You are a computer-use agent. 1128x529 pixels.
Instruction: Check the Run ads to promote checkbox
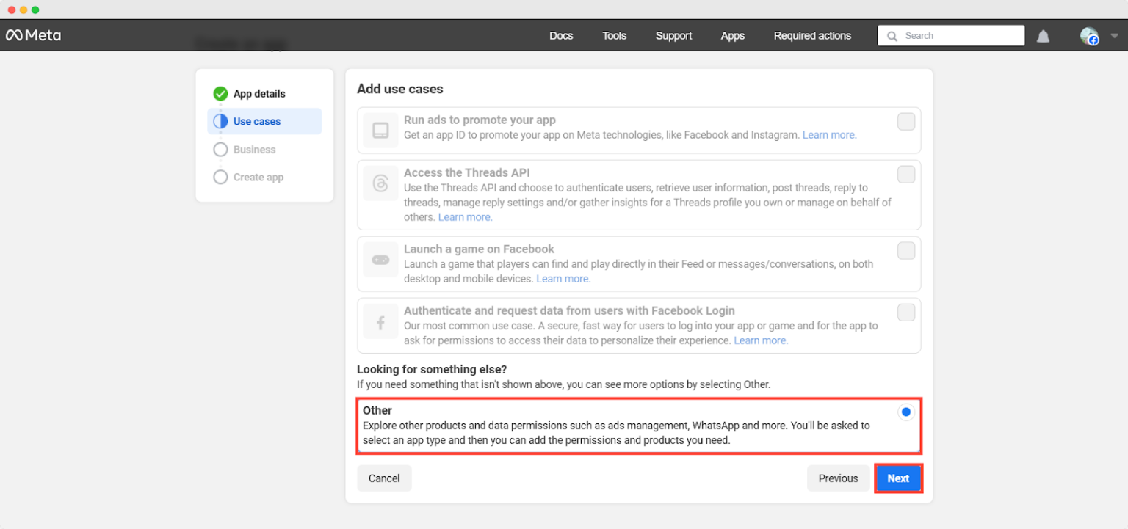(906, 122)
